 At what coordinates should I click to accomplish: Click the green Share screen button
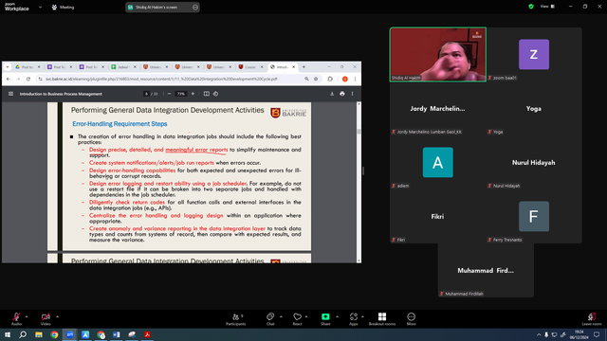[x=325, y=319]
